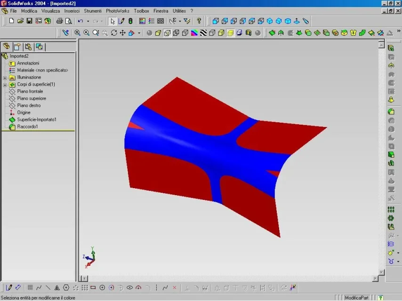Toggle the highlighted Shaded yellow cube mode
The height and width of the screenshot is (301, 402).
coord(230,33)
